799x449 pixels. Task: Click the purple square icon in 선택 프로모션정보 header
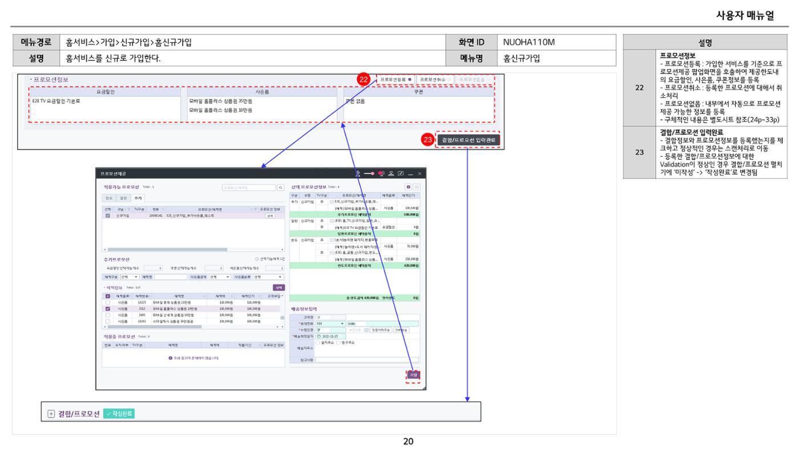[409, 187]
